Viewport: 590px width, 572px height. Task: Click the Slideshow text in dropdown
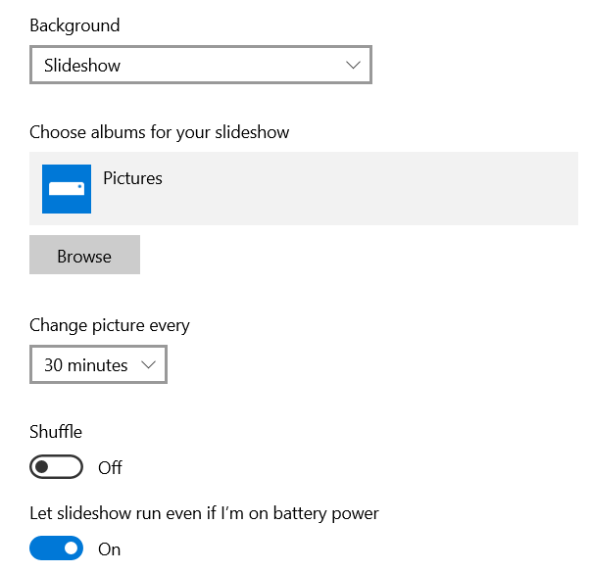point(82,66)
